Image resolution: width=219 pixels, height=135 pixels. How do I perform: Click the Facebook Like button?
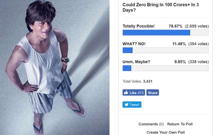click(x=134, y=92)
